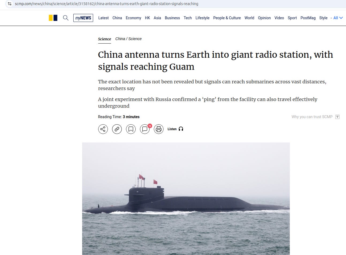The width and height of the screenshot is (346, 255).
Task: Select HK in the navigation bar
Action: click(x=147, y=18)
